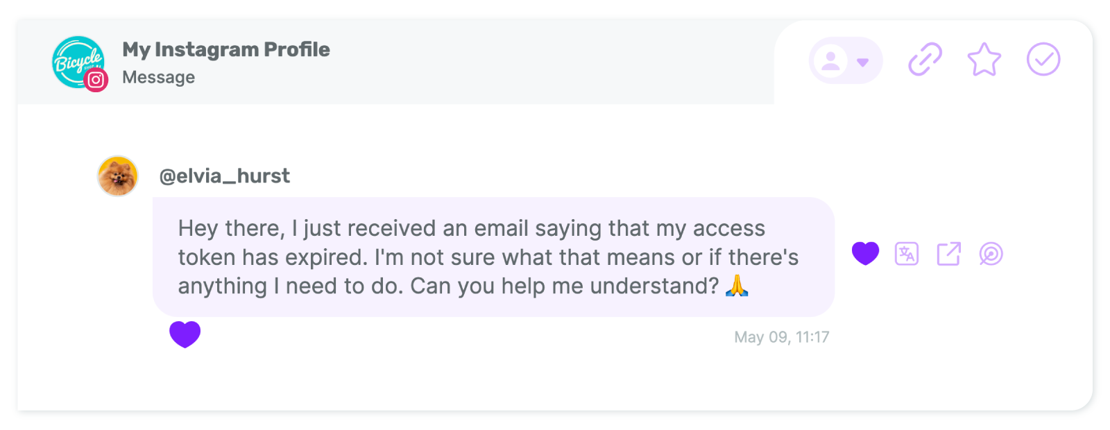Viewport: 1110px width, 430px height.
Task: Open the assign user dropdown
Action: pos(846,60)
